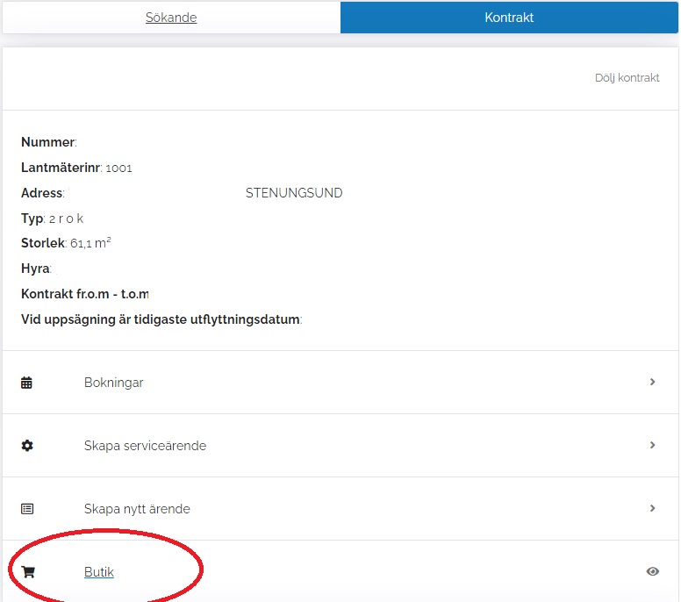This screenshot has height=602, width=681.
Task: Toggle the eye icon on the Butik row
Action: tap(652, 572)
